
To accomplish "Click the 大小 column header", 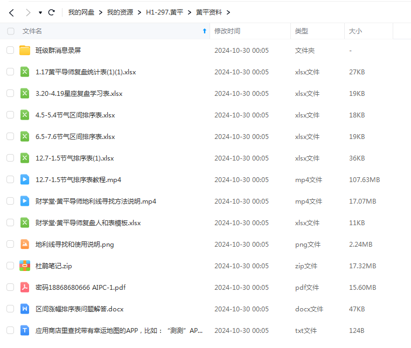I will coord(356,31).
